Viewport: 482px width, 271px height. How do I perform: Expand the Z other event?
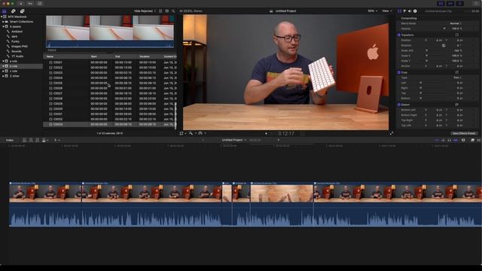(x=3, y=76)
